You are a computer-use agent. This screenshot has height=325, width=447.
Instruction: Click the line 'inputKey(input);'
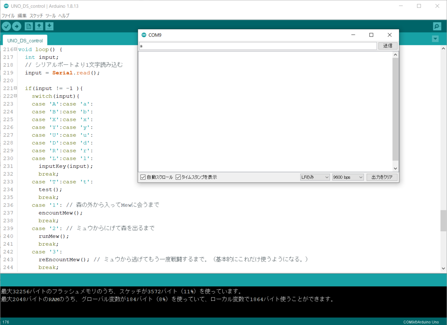(66, 166)
